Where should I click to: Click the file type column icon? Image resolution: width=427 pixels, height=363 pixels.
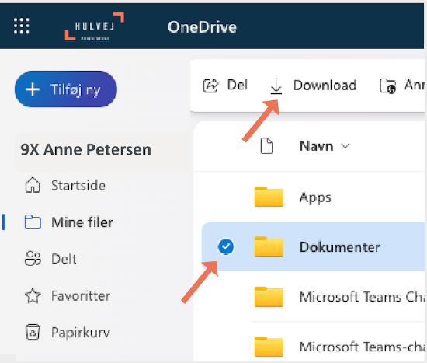[266, 146]
